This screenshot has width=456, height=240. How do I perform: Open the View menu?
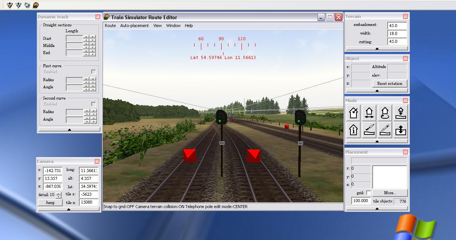point(157,26)
